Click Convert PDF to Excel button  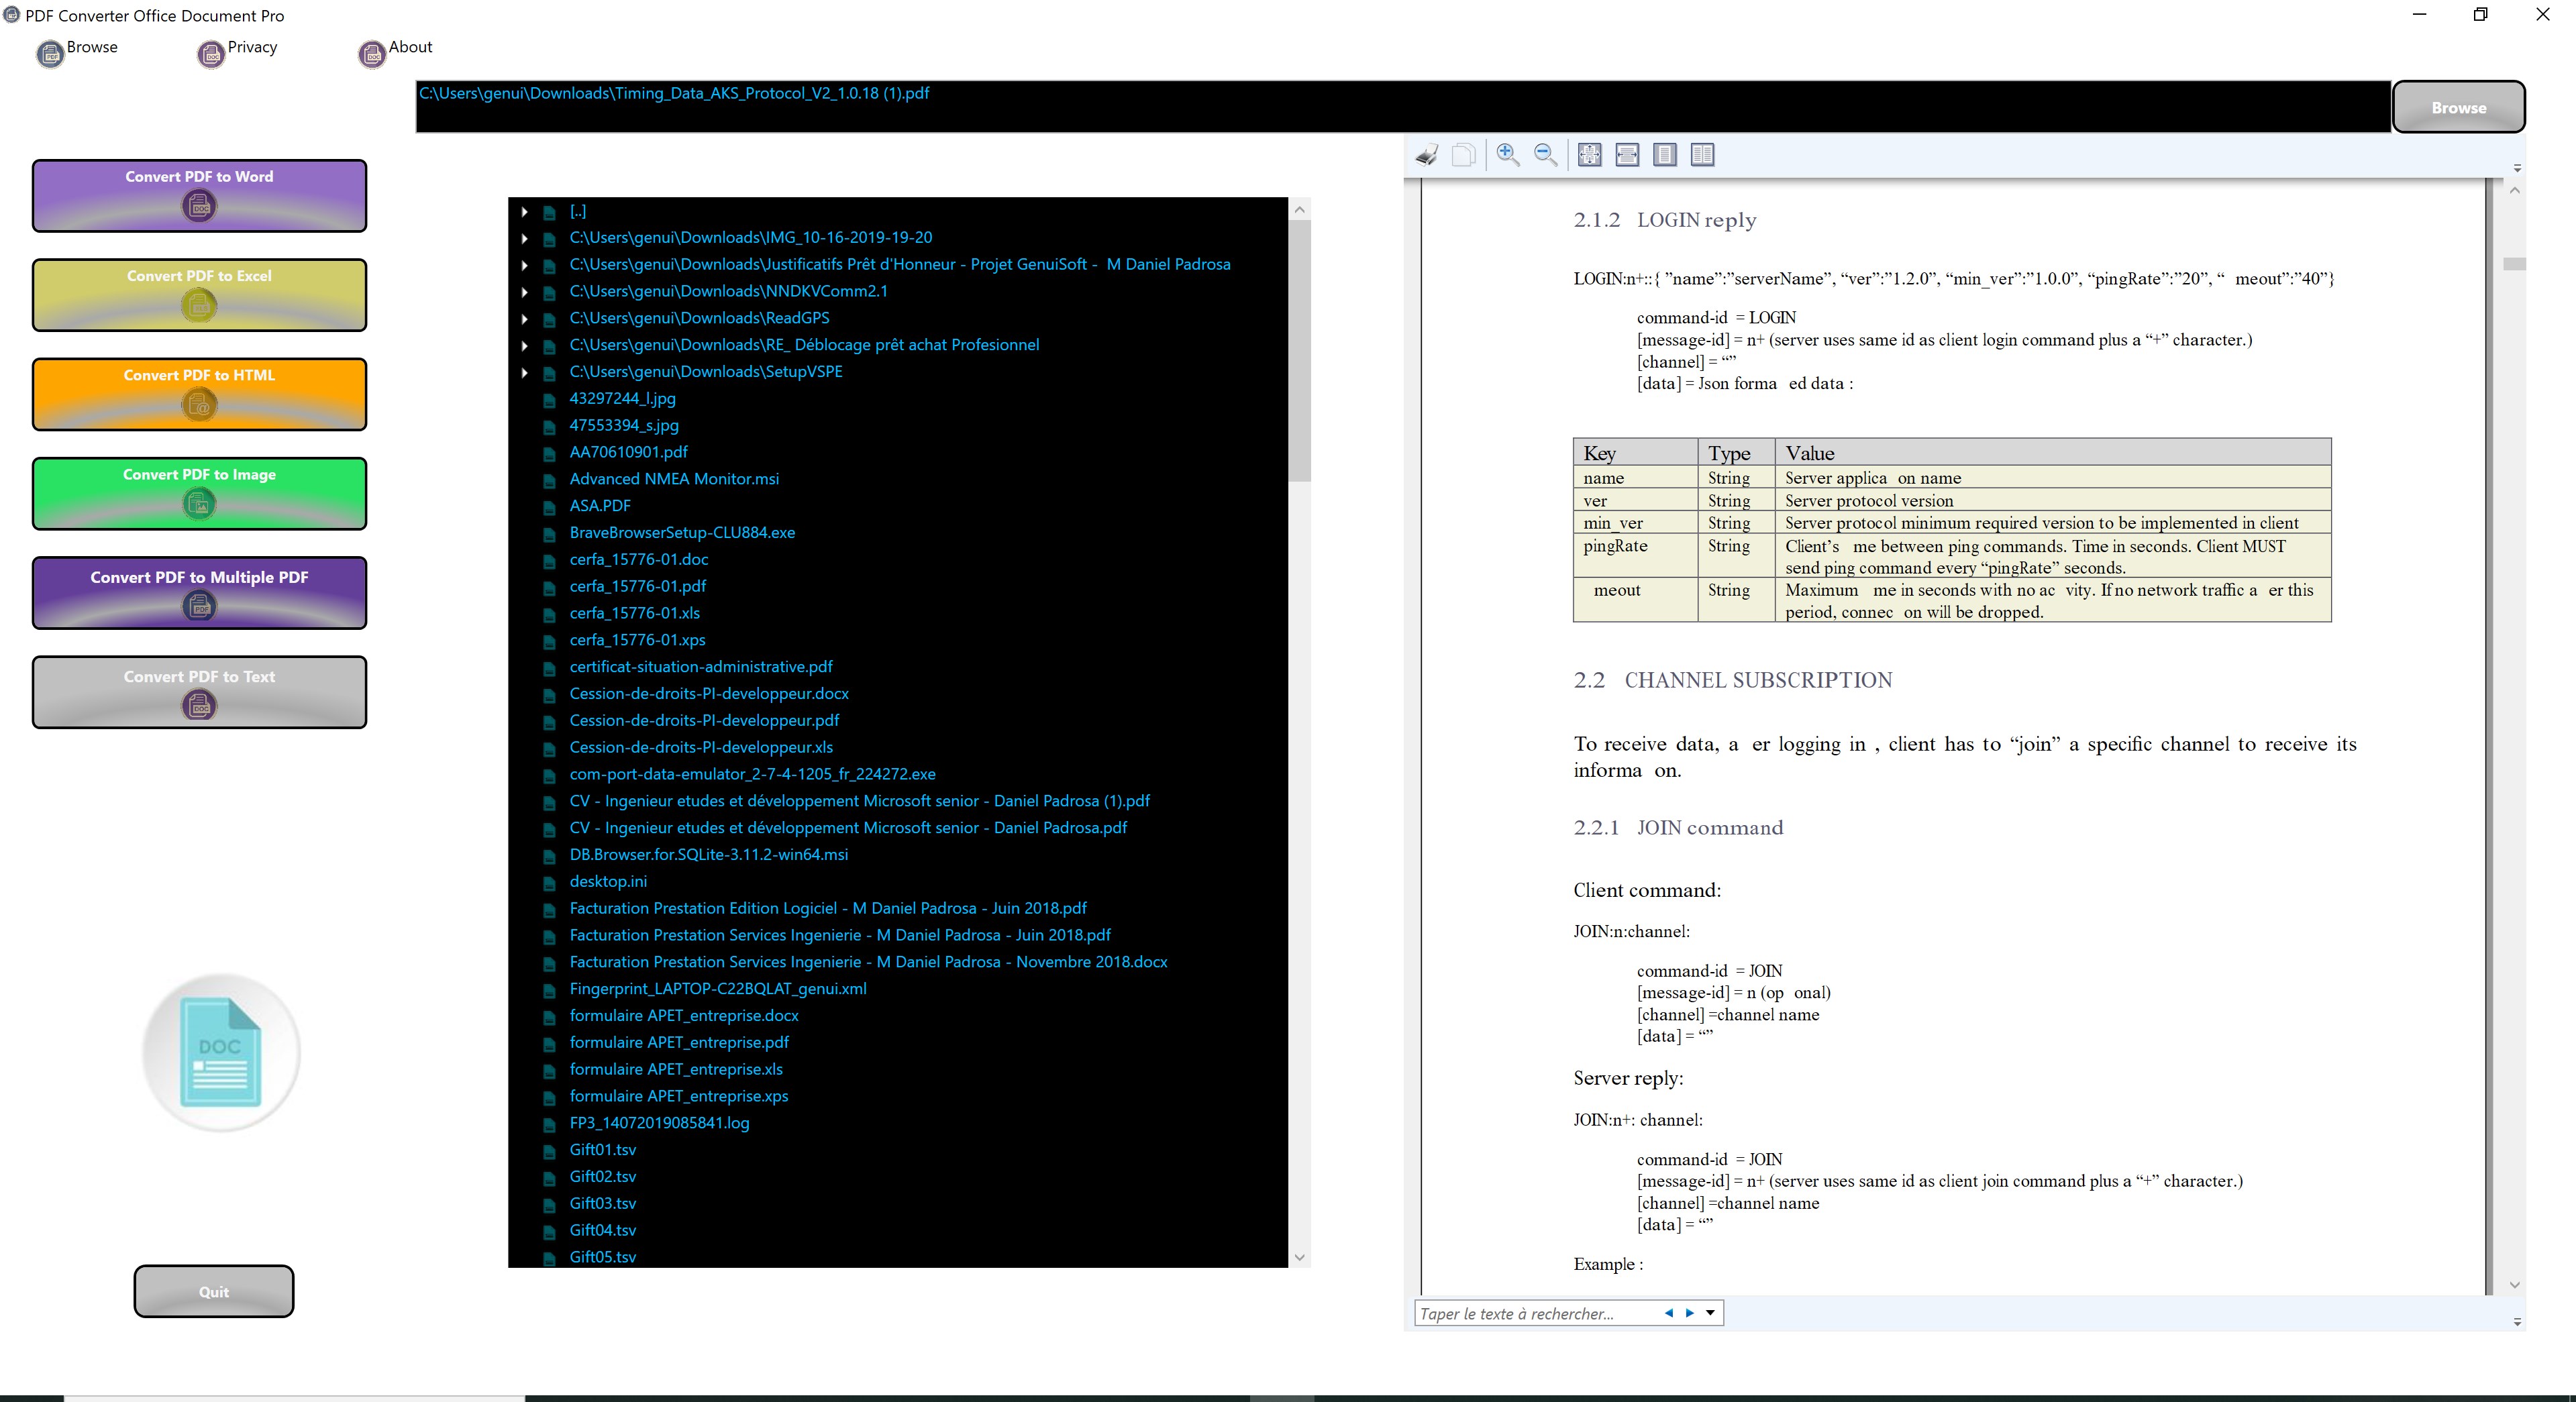coord(199,294)
